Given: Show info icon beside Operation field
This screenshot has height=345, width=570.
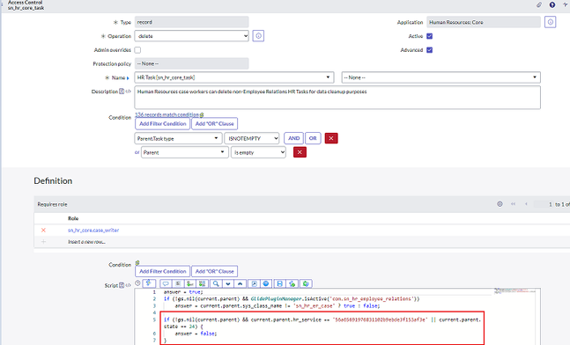Looking at the screenshot, I should click(x=258, y=36).
